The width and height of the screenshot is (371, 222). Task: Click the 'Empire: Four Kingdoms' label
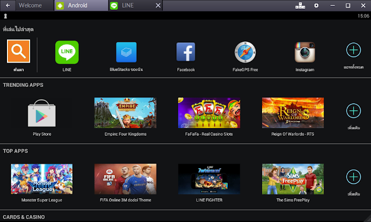click(125, 134)
